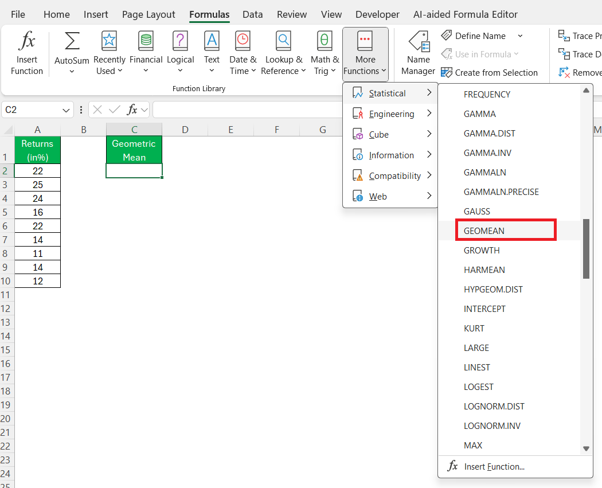Click the AutoSum sigma icon
Viewport: 602px width, 488px height.
72,41
